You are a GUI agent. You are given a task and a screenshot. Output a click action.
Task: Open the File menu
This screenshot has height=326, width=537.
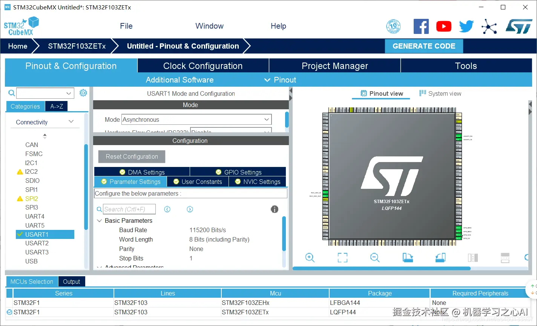pyautogui.click(x=126, y=26)
